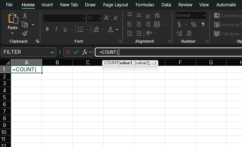Viewport: 242px width, 147px height.
Task: Click the Borders icon
Action: pyautogui.click(x=80, y=29)
